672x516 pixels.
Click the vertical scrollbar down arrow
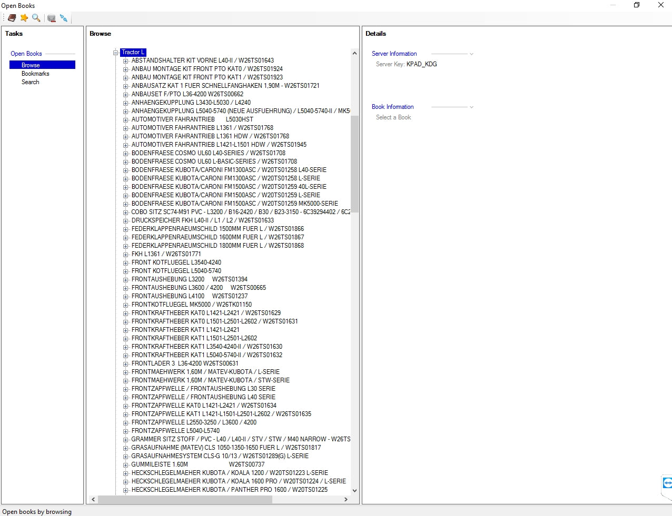point(354,490)
